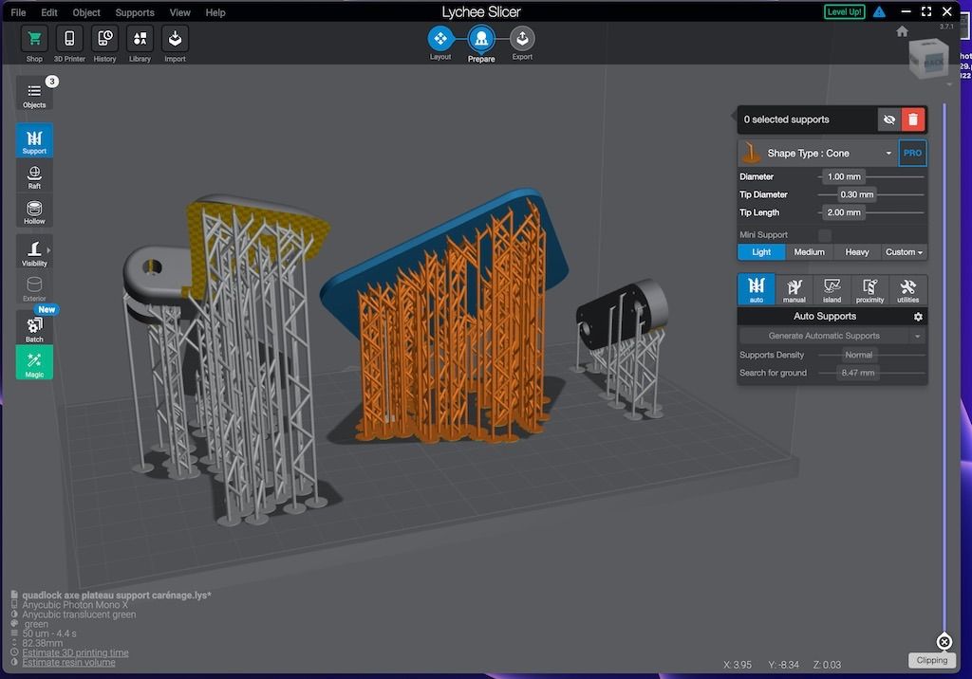The width and height of the screenshot is (972, 679).
Task: Open the File menu
Action: [18, 12]
